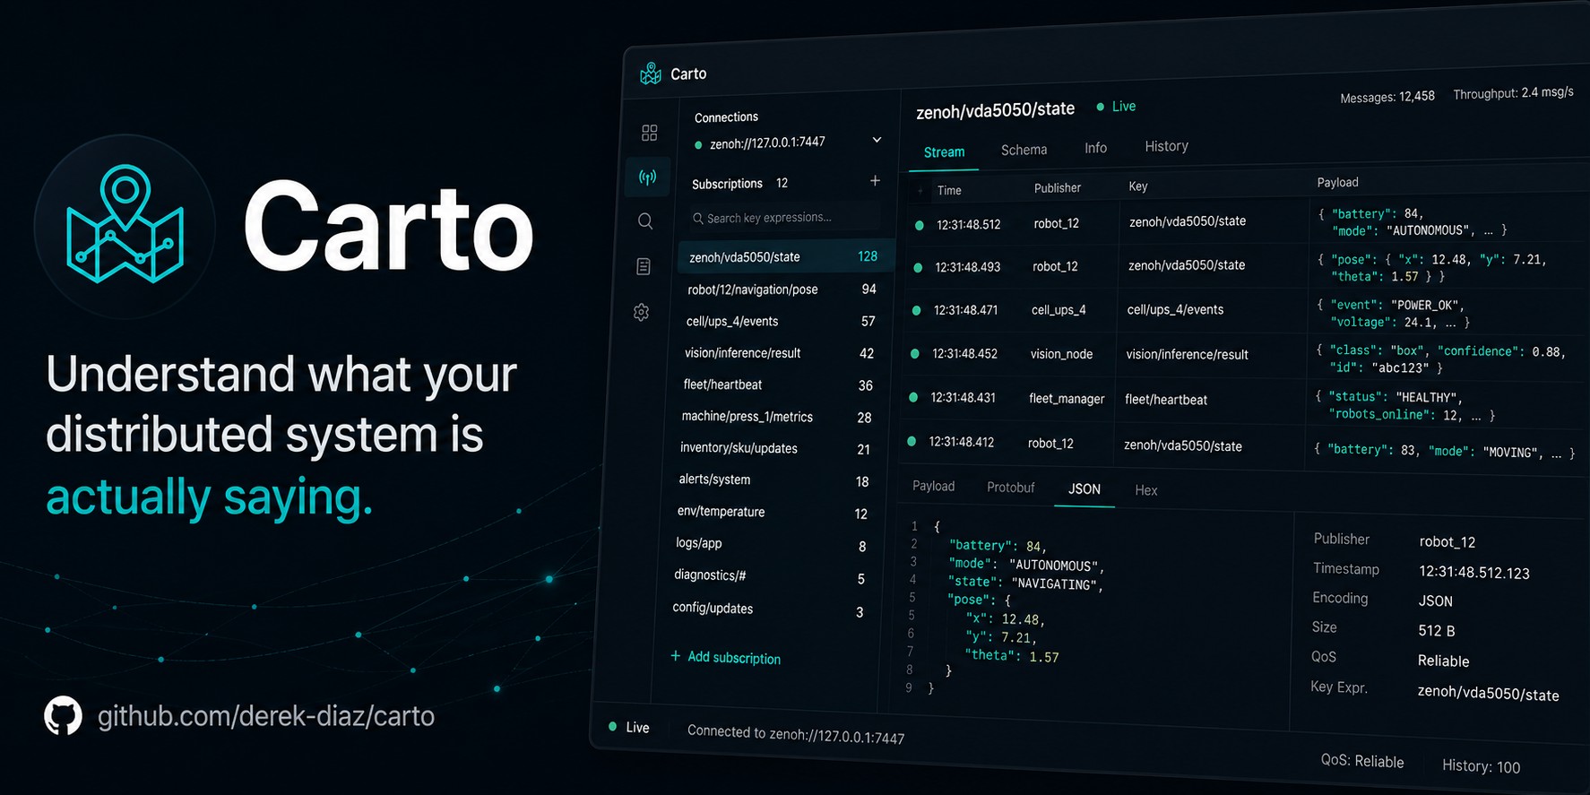Select fleet/heartbeat subscription

(x=777, y=385)
